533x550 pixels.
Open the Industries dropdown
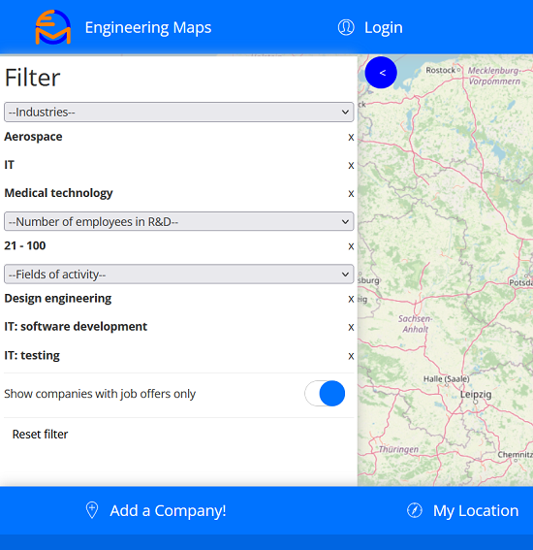pos(178,113)
